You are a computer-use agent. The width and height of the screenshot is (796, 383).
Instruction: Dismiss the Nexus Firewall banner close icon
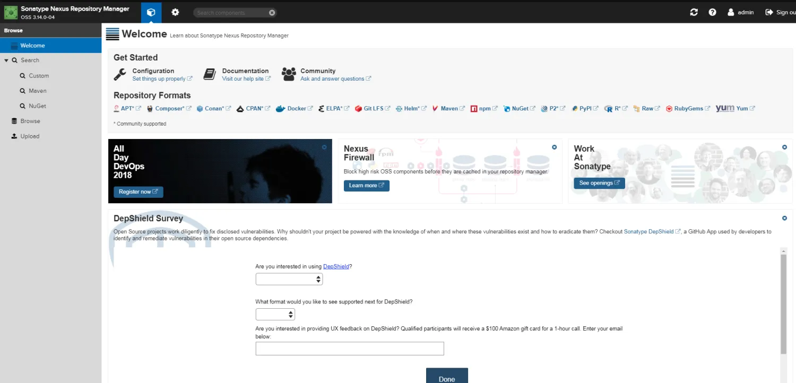tap(554, 147)
